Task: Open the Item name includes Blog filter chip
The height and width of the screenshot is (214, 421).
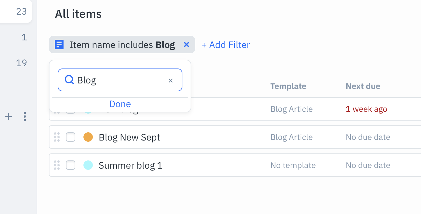Action: point(117,44)
